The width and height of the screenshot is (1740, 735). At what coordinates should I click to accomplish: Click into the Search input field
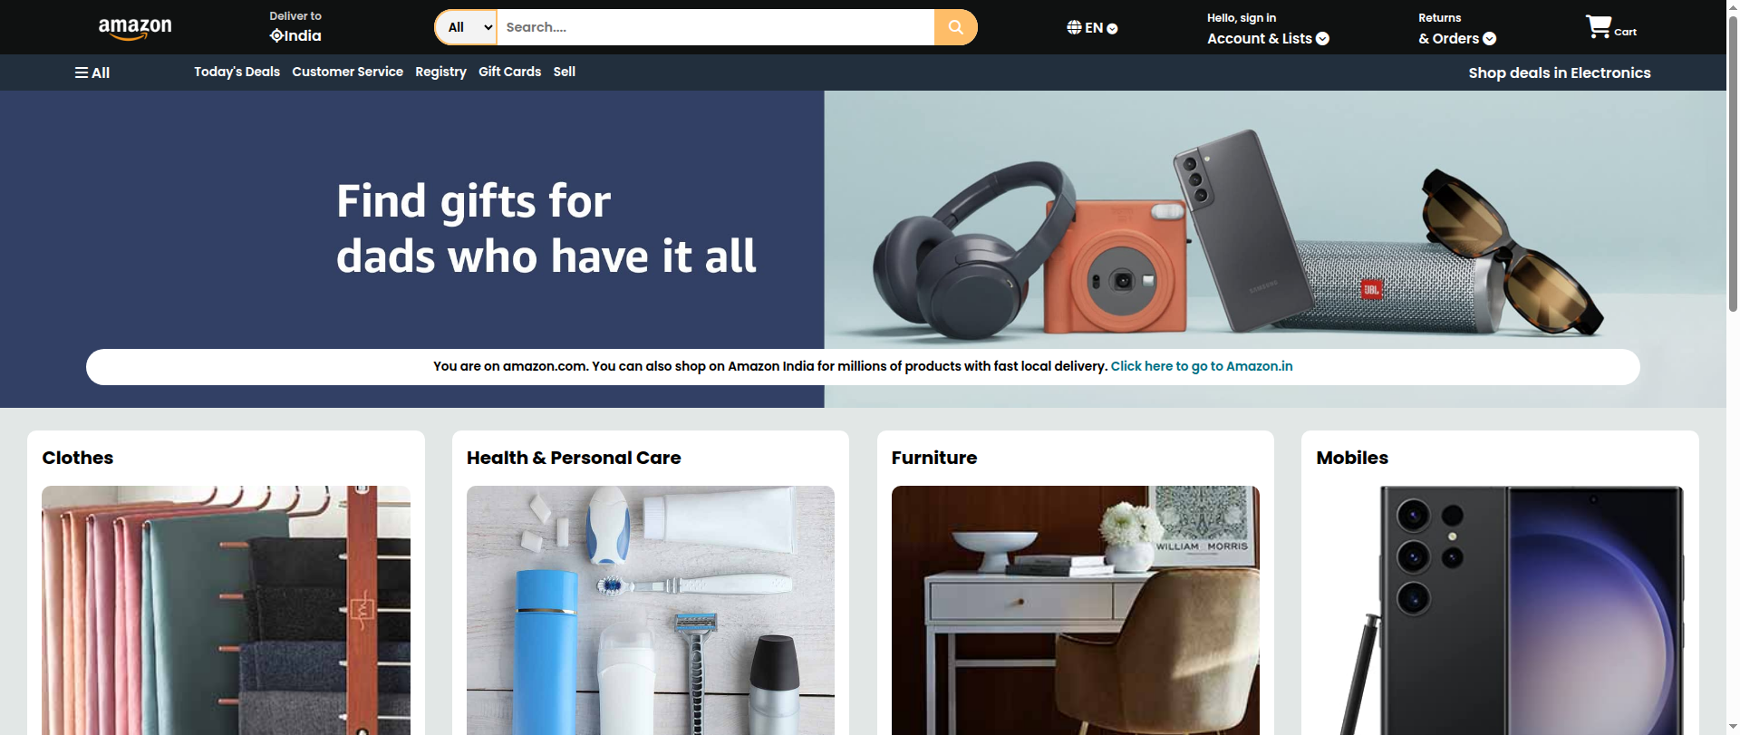tap(715, 27)
